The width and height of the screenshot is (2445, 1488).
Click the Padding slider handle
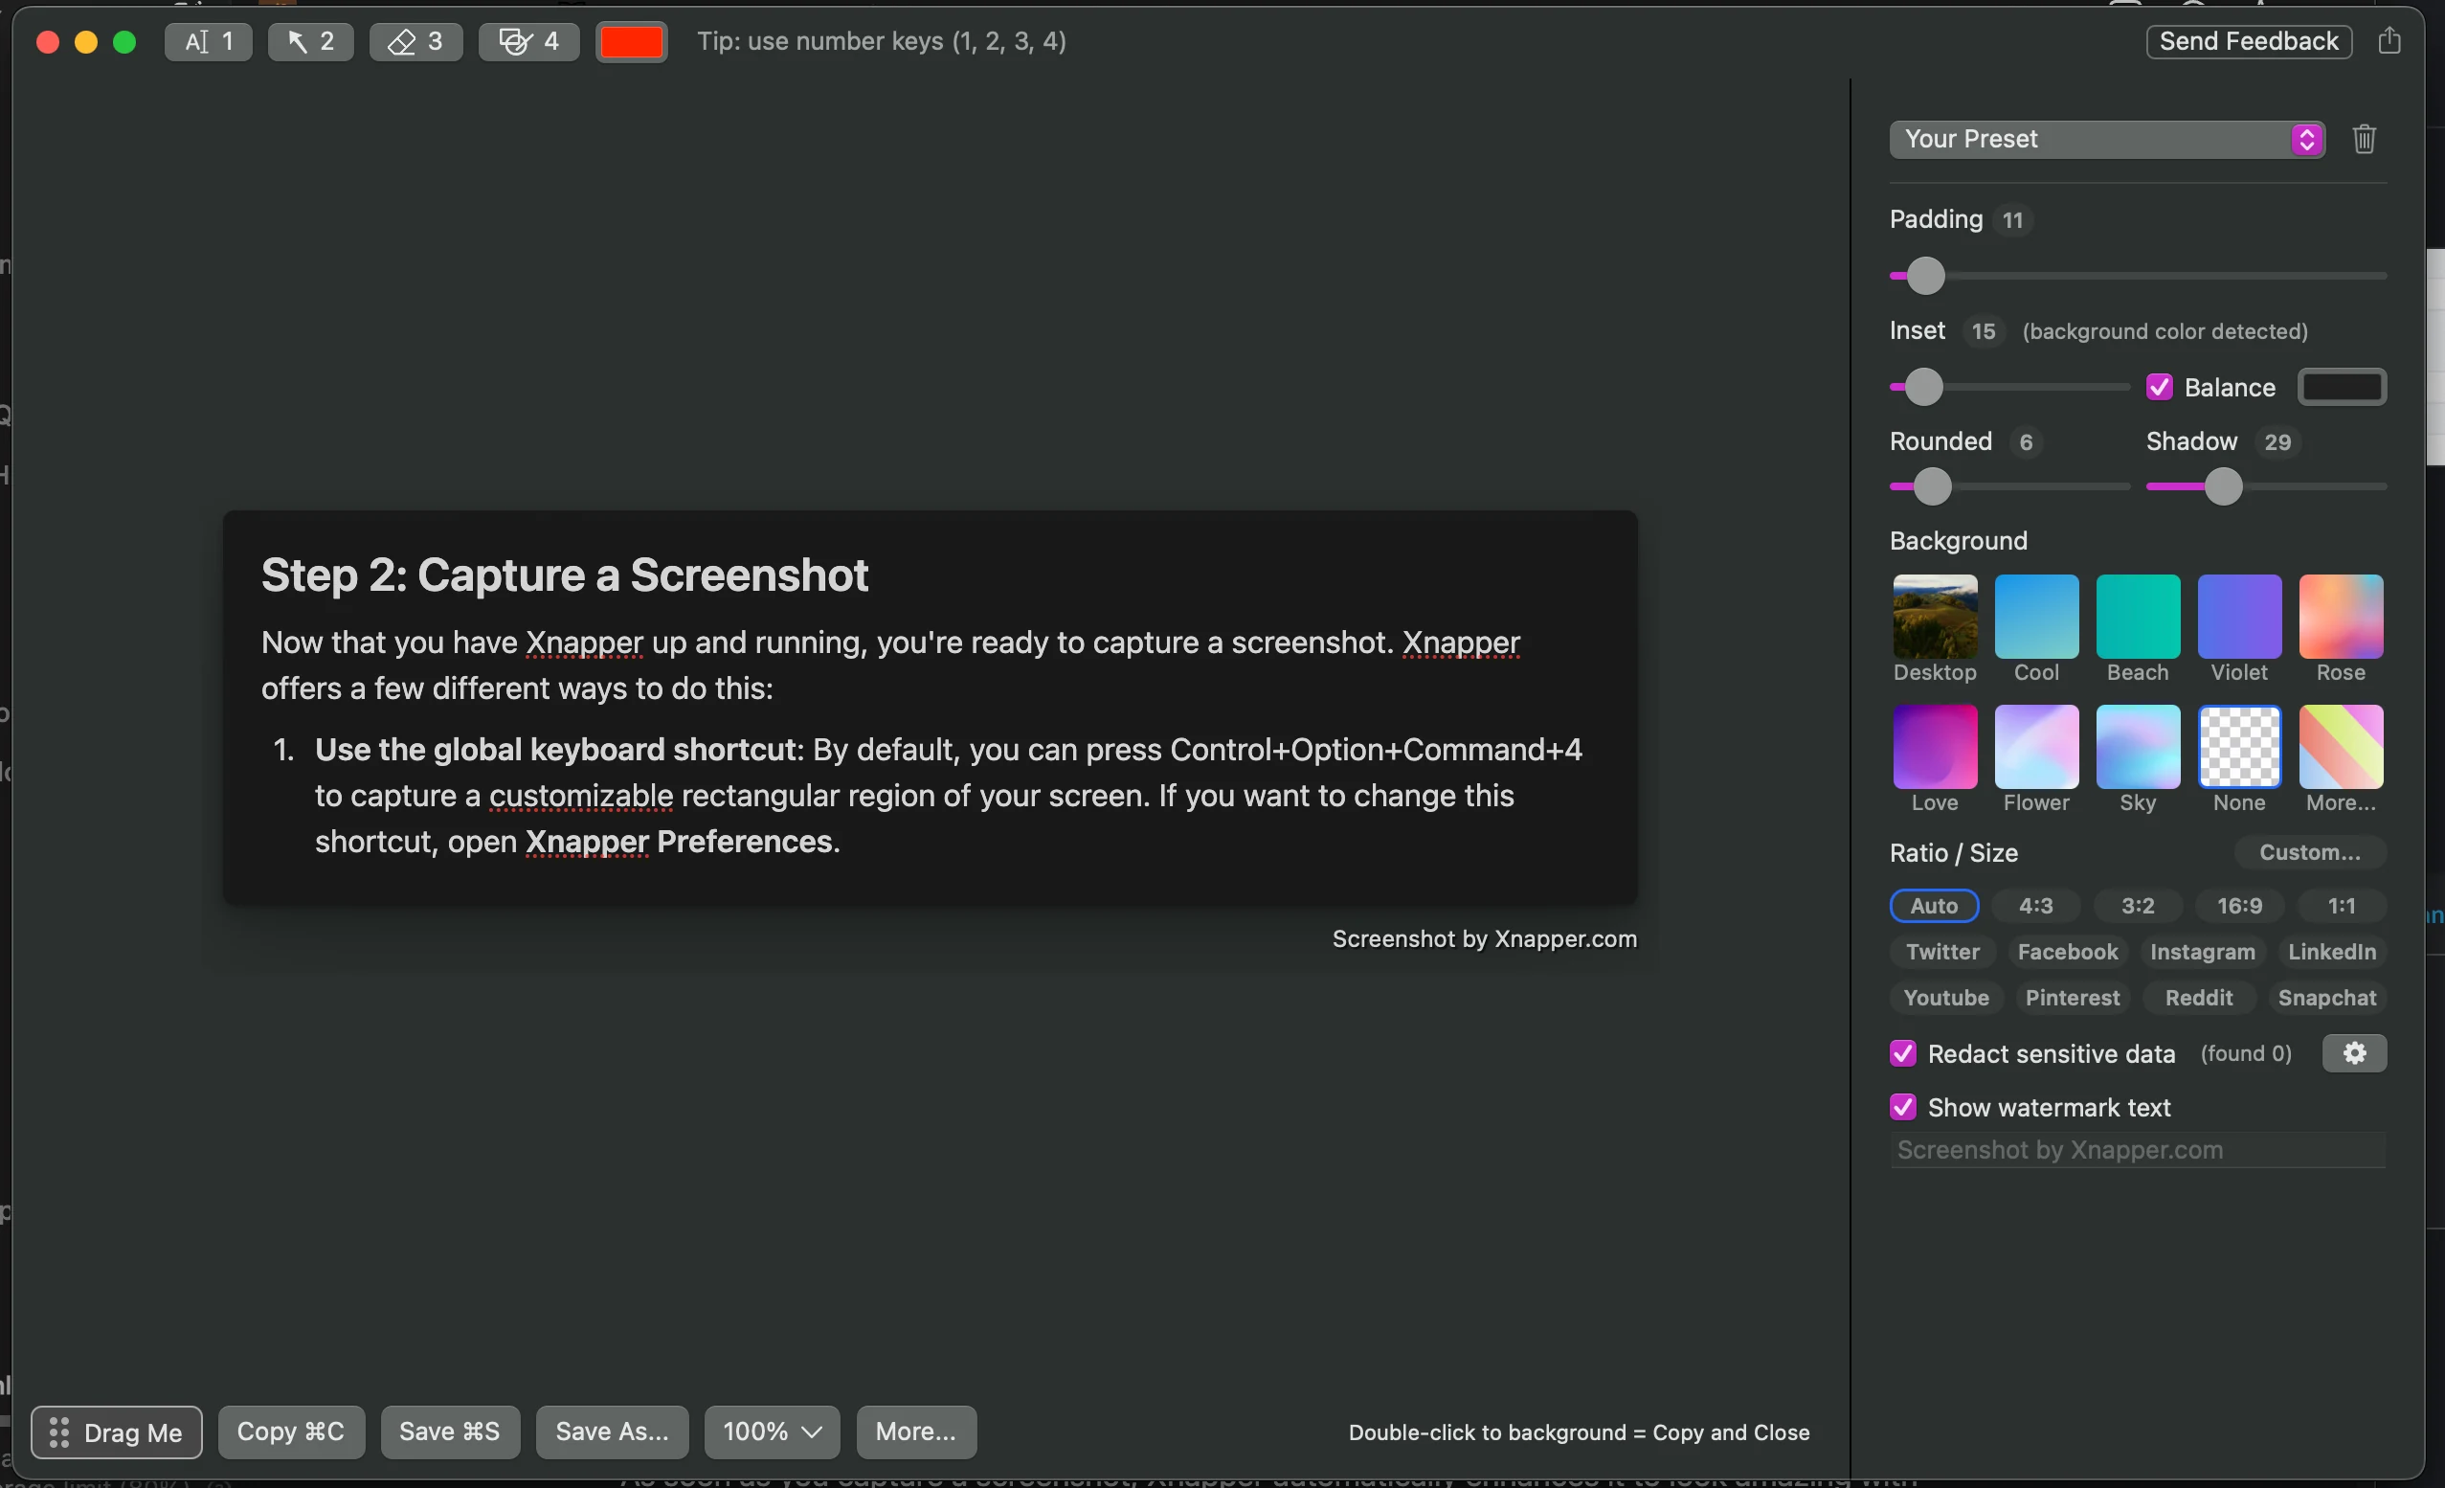point(1926,276)
